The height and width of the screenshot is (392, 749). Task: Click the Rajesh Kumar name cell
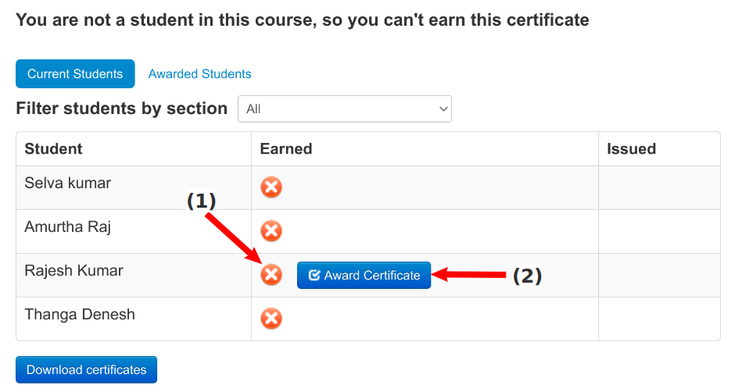pos(73,271)
